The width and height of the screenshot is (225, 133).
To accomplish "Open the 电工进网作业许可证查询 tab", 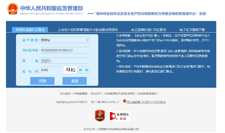I will [148, 29].
